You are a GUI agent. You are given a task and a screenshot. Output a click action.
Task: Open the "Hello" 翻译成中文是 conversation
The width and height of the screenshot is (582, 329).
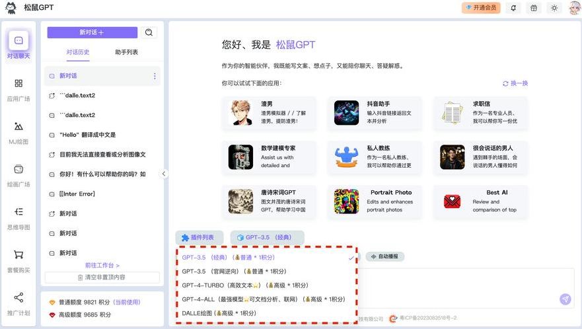tap(102, 135)
